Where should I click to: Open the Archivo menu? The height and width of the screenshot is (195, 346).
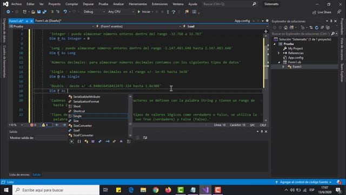tap(16, 4)
